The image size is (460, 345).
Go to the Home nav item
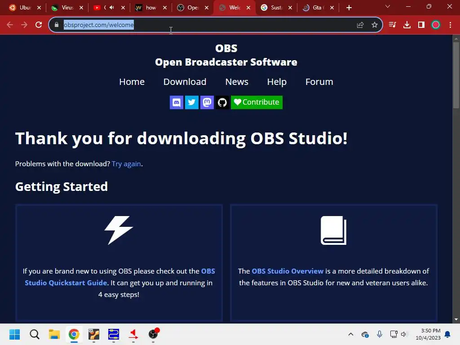point(132,82)
